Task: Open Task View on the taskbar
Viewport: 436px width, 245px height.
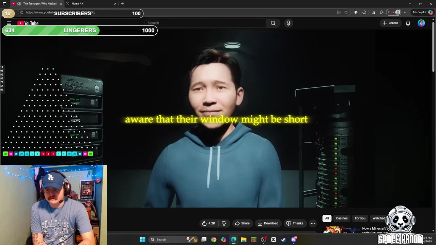Action: point(204,240)
